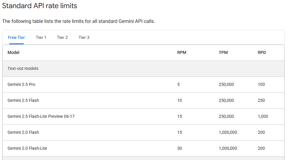Viewport: 289px width, 160px height.
Task: Click the Standard API rate limits heading
Action: pos(40,5)
